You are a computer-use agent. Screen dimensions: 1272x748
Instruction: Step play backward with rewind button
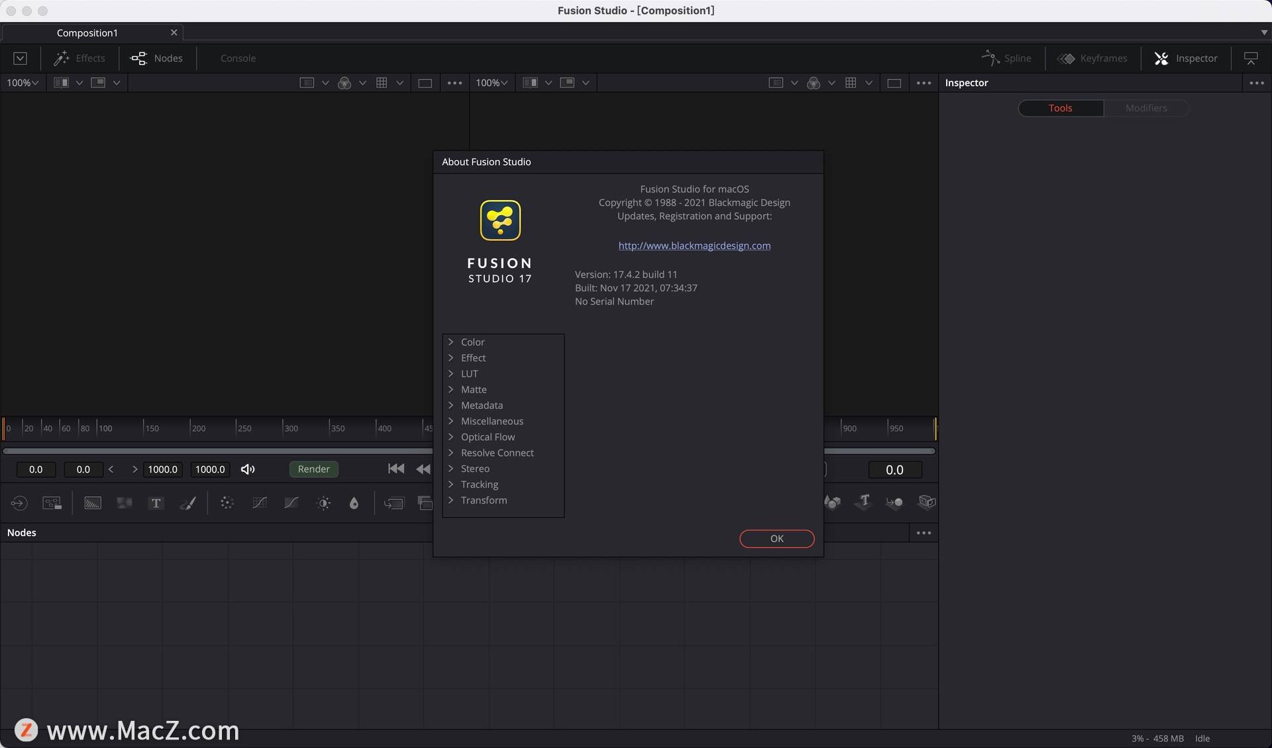pos(423,469)
